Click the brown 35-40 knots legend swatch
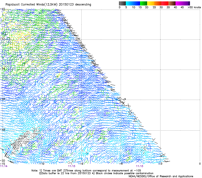The image size is (202, 178). 172,3
